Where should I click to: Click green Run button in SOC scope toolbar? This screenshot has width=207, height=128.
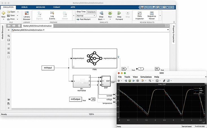pyautogui.click(x=130, y=81)
